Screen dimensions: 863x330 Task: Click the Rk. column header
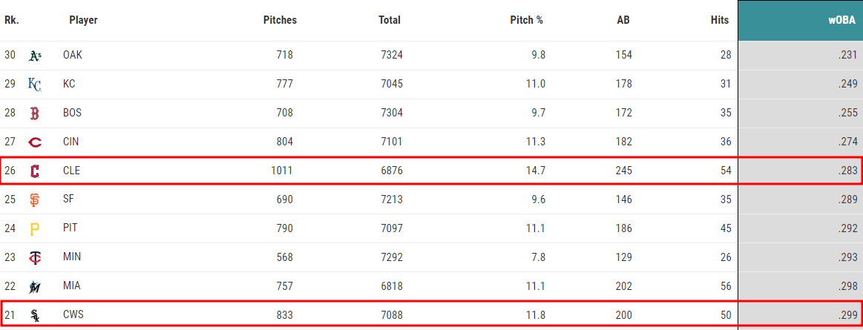click(x=11, y=20)
